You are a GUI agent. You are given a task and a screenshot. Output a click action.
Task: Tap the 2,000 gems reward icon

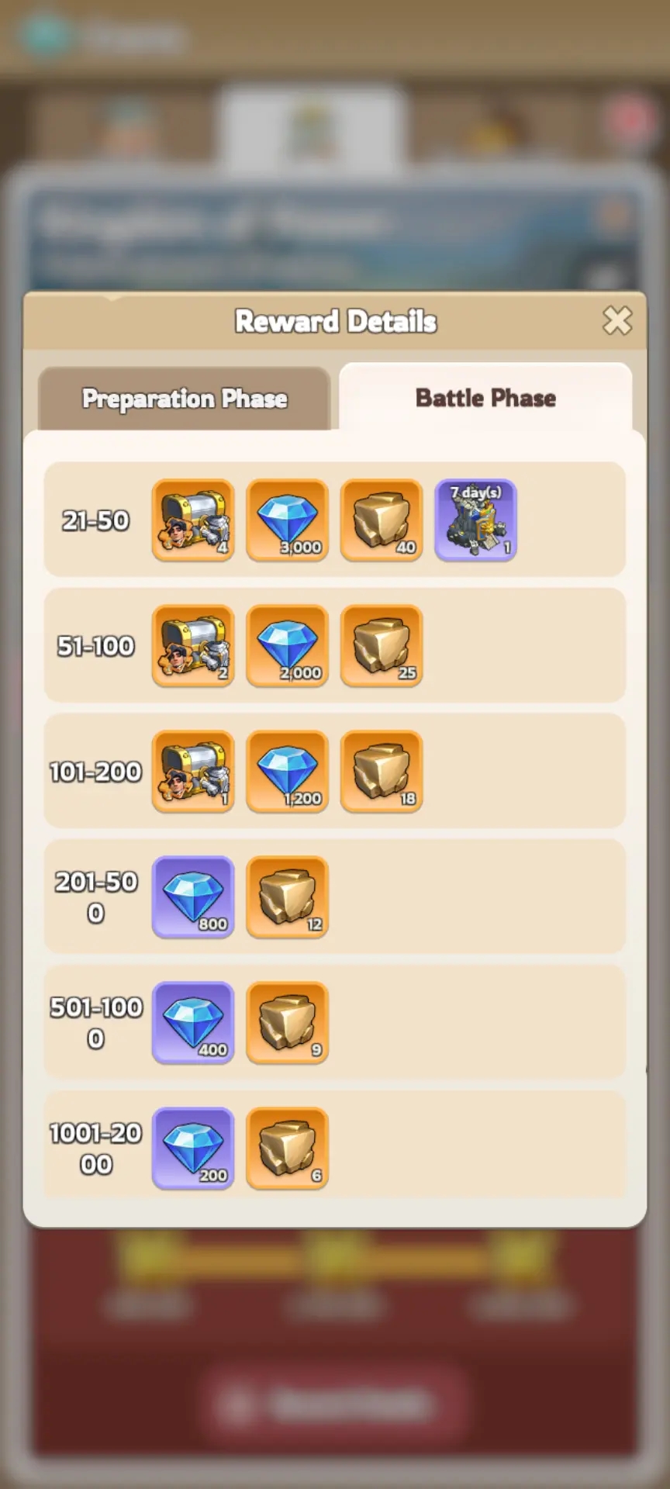point(288,645)
